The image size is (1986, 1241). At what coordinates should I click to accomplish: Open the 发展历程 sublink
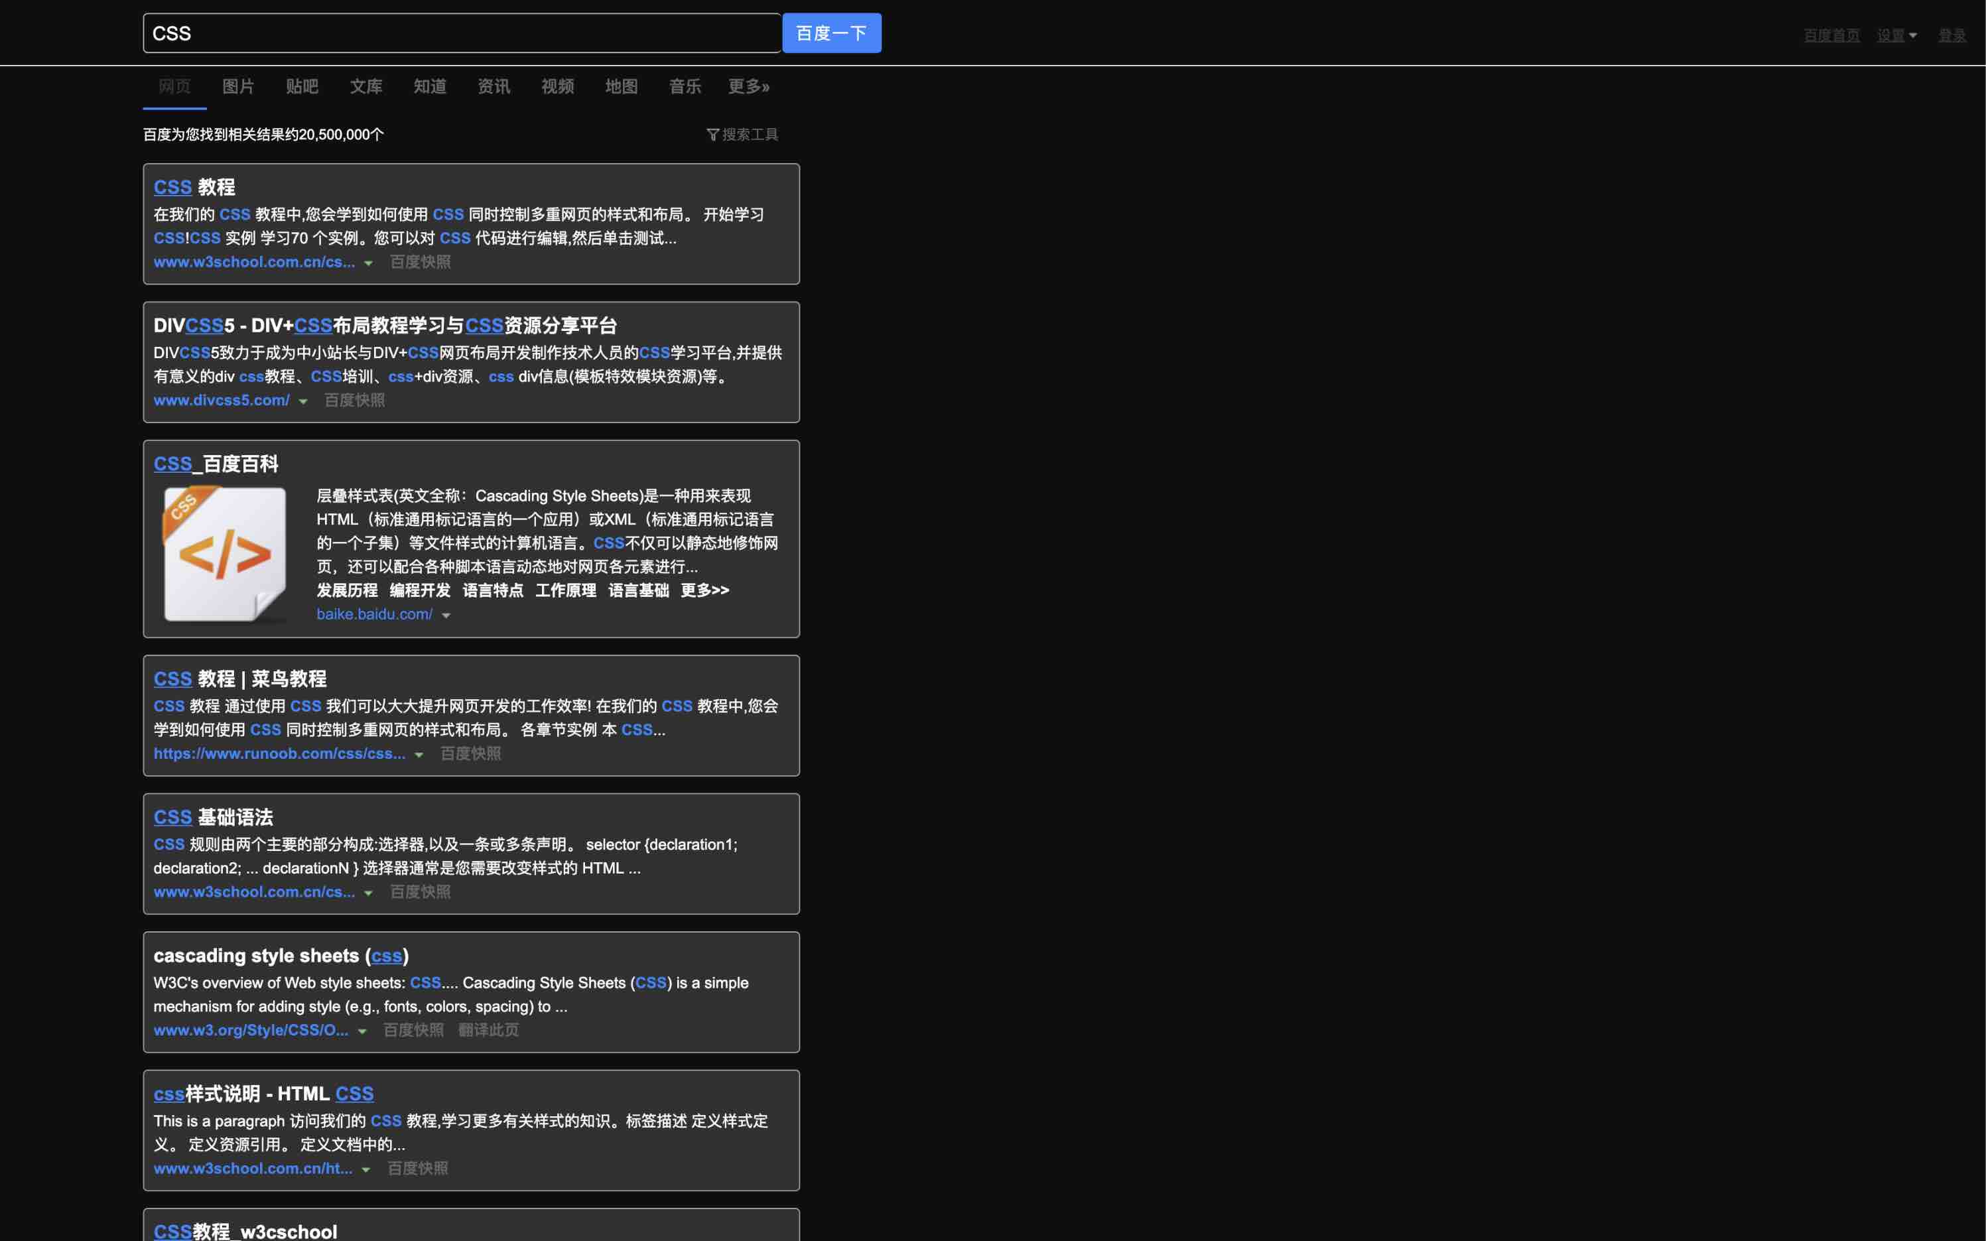coord(347,591)
